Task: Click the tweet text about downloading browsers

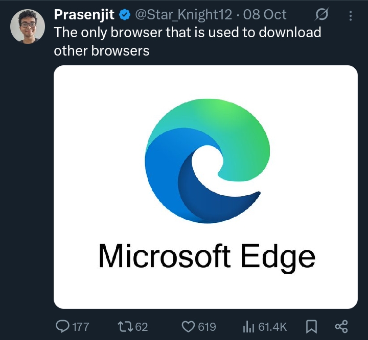Action: (x=187, y=41)
